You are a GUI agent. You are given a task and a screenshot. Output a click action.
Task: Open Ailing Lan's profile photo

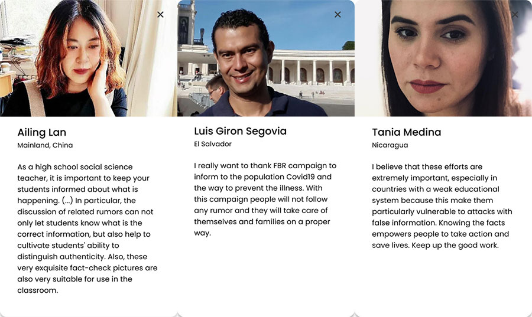tap(89, 58)
